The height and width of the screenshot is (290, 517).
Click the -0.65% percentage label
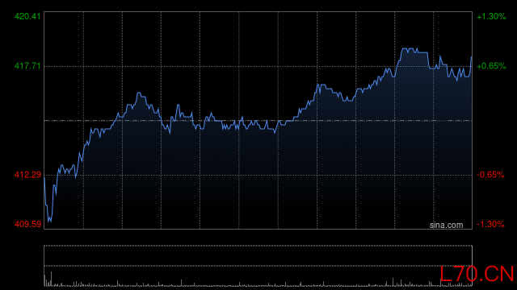(490, 175)
